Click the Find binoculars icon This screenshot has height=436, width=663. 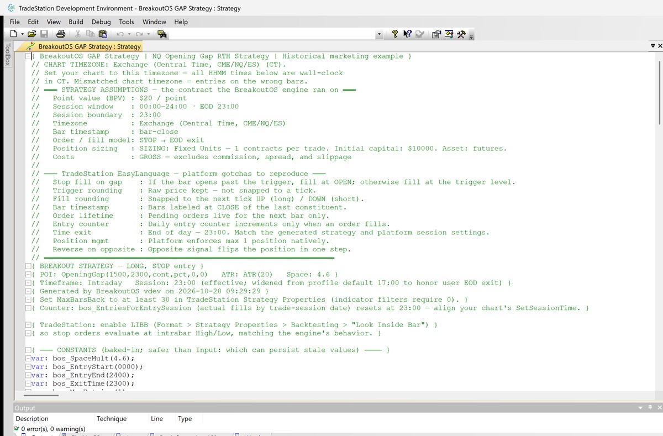(x=162, y=34)
